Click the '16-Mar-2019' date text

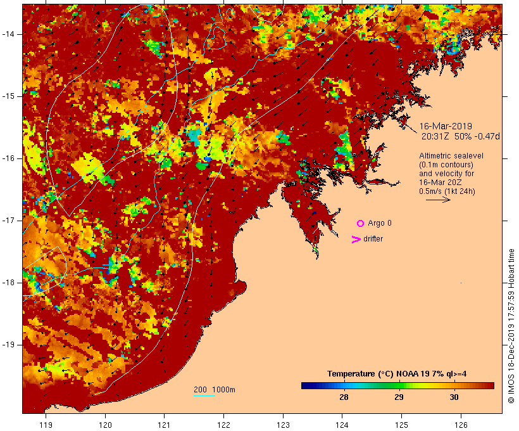click(x=446, y=126)
